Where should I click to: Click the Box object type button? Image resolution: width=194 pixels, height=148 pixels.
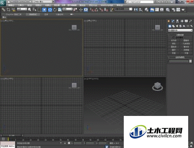[174, 41]
